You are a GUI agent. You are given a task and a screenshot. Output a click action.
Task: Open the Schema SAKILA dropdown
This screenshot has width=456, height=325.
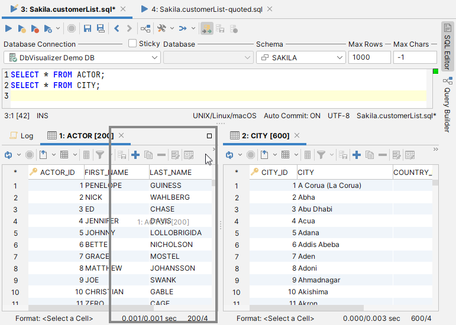(300, 57)
